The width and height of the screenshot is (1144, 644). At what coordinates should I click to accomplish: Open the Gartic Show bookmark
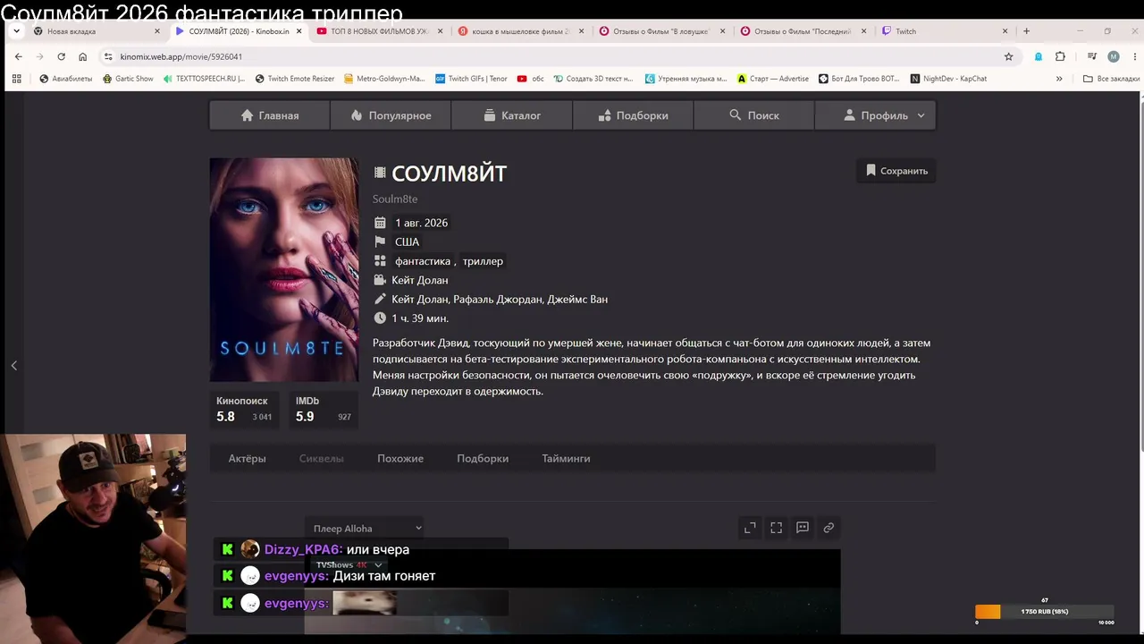point(128,79)
